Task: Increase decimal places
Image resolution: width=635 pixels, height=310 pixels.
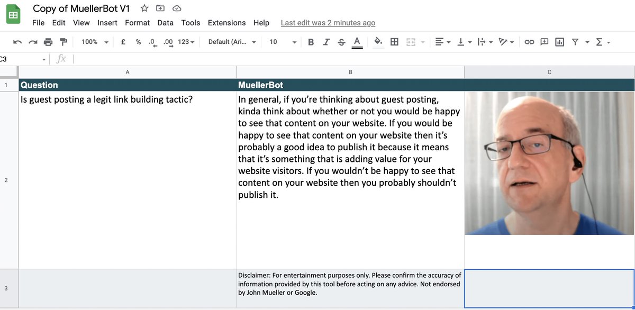Action: tap(168, 42)
